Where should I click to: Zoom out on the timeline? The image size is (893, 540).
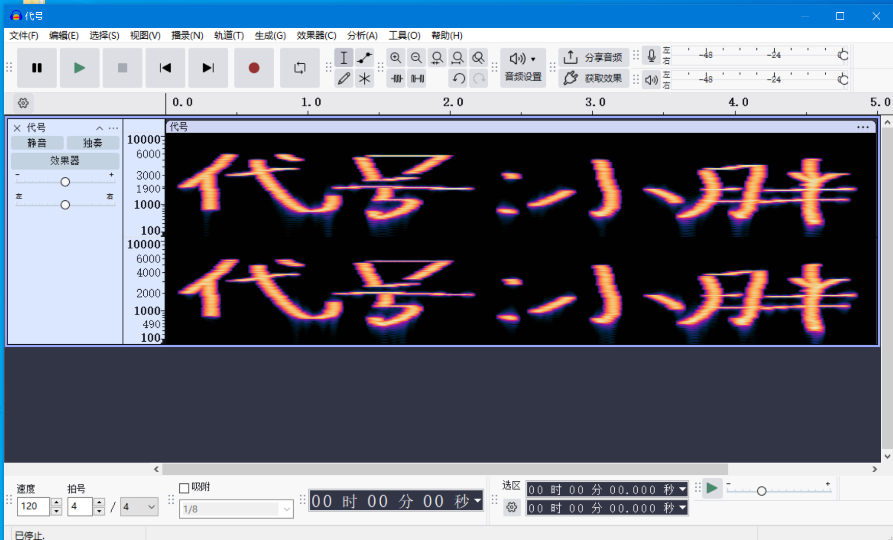coord(416,58)
